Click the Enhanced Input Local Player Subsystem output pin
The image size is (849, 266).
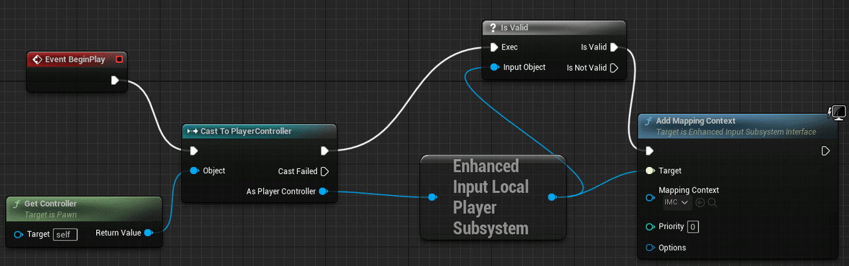coord(553,197)
